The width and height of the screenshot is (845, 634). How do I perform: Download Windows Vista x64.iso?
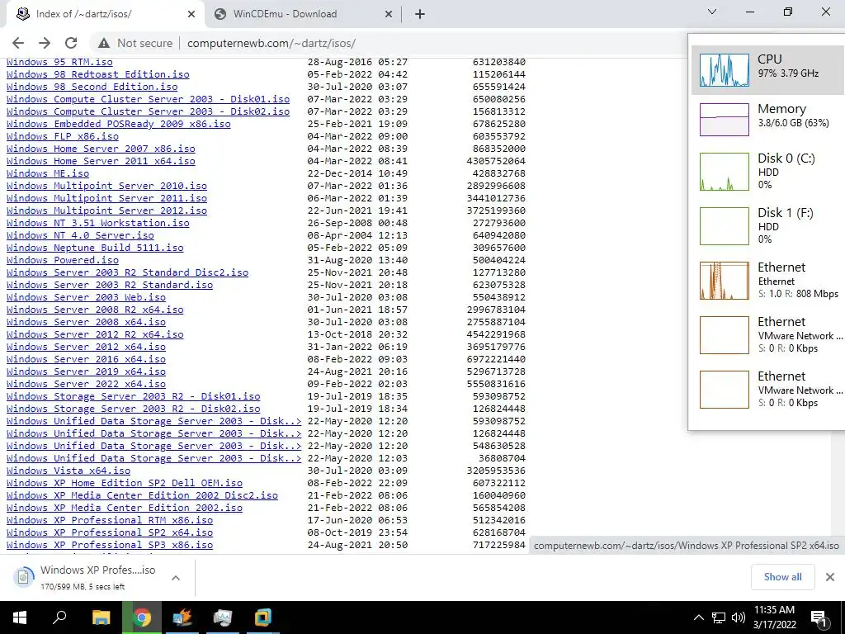click(68, 471)
